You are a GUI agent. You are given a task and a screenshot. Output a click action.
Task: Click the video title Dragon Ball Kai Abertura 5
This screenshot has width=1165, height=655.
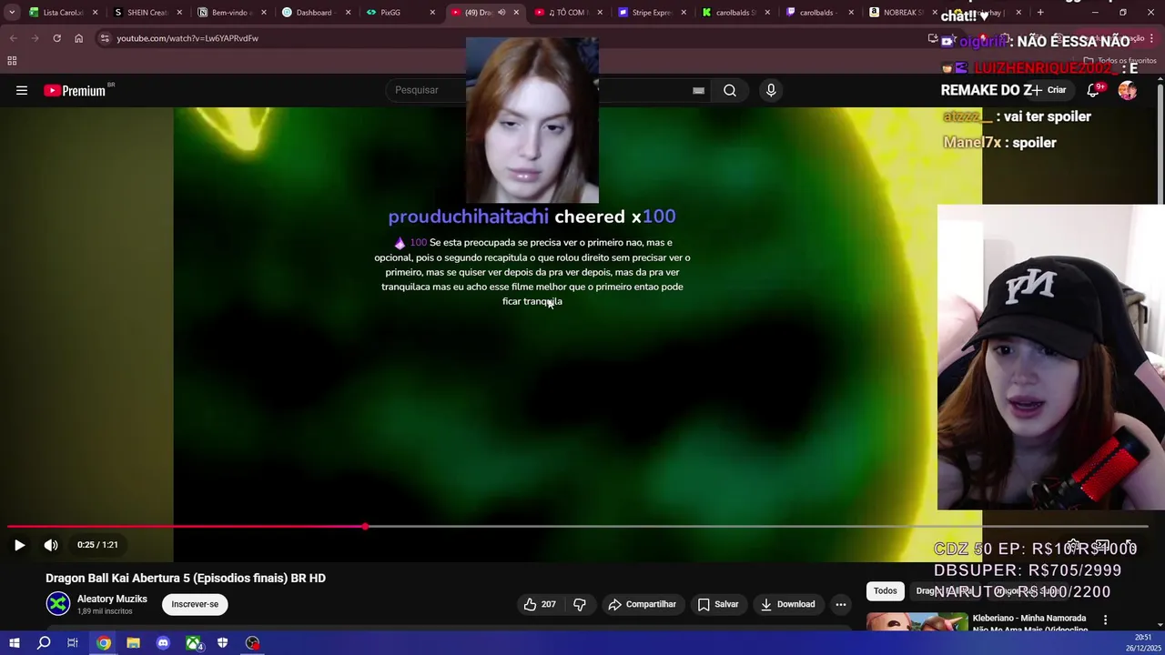click(186, 578)
